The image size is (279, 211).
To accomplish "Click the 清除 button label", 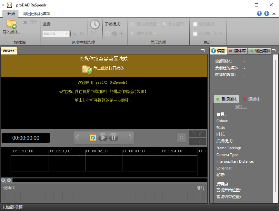I will [33, 22].
